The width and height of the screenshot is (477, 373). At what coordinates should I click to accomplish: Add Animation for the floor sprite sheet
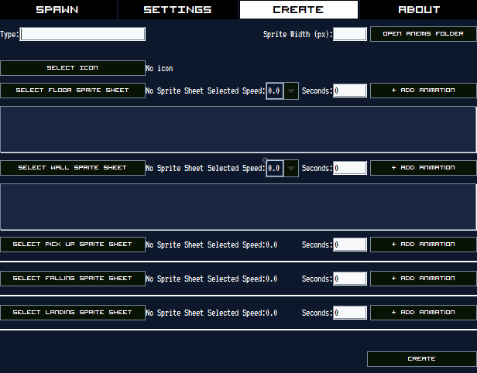coord(423,91)
